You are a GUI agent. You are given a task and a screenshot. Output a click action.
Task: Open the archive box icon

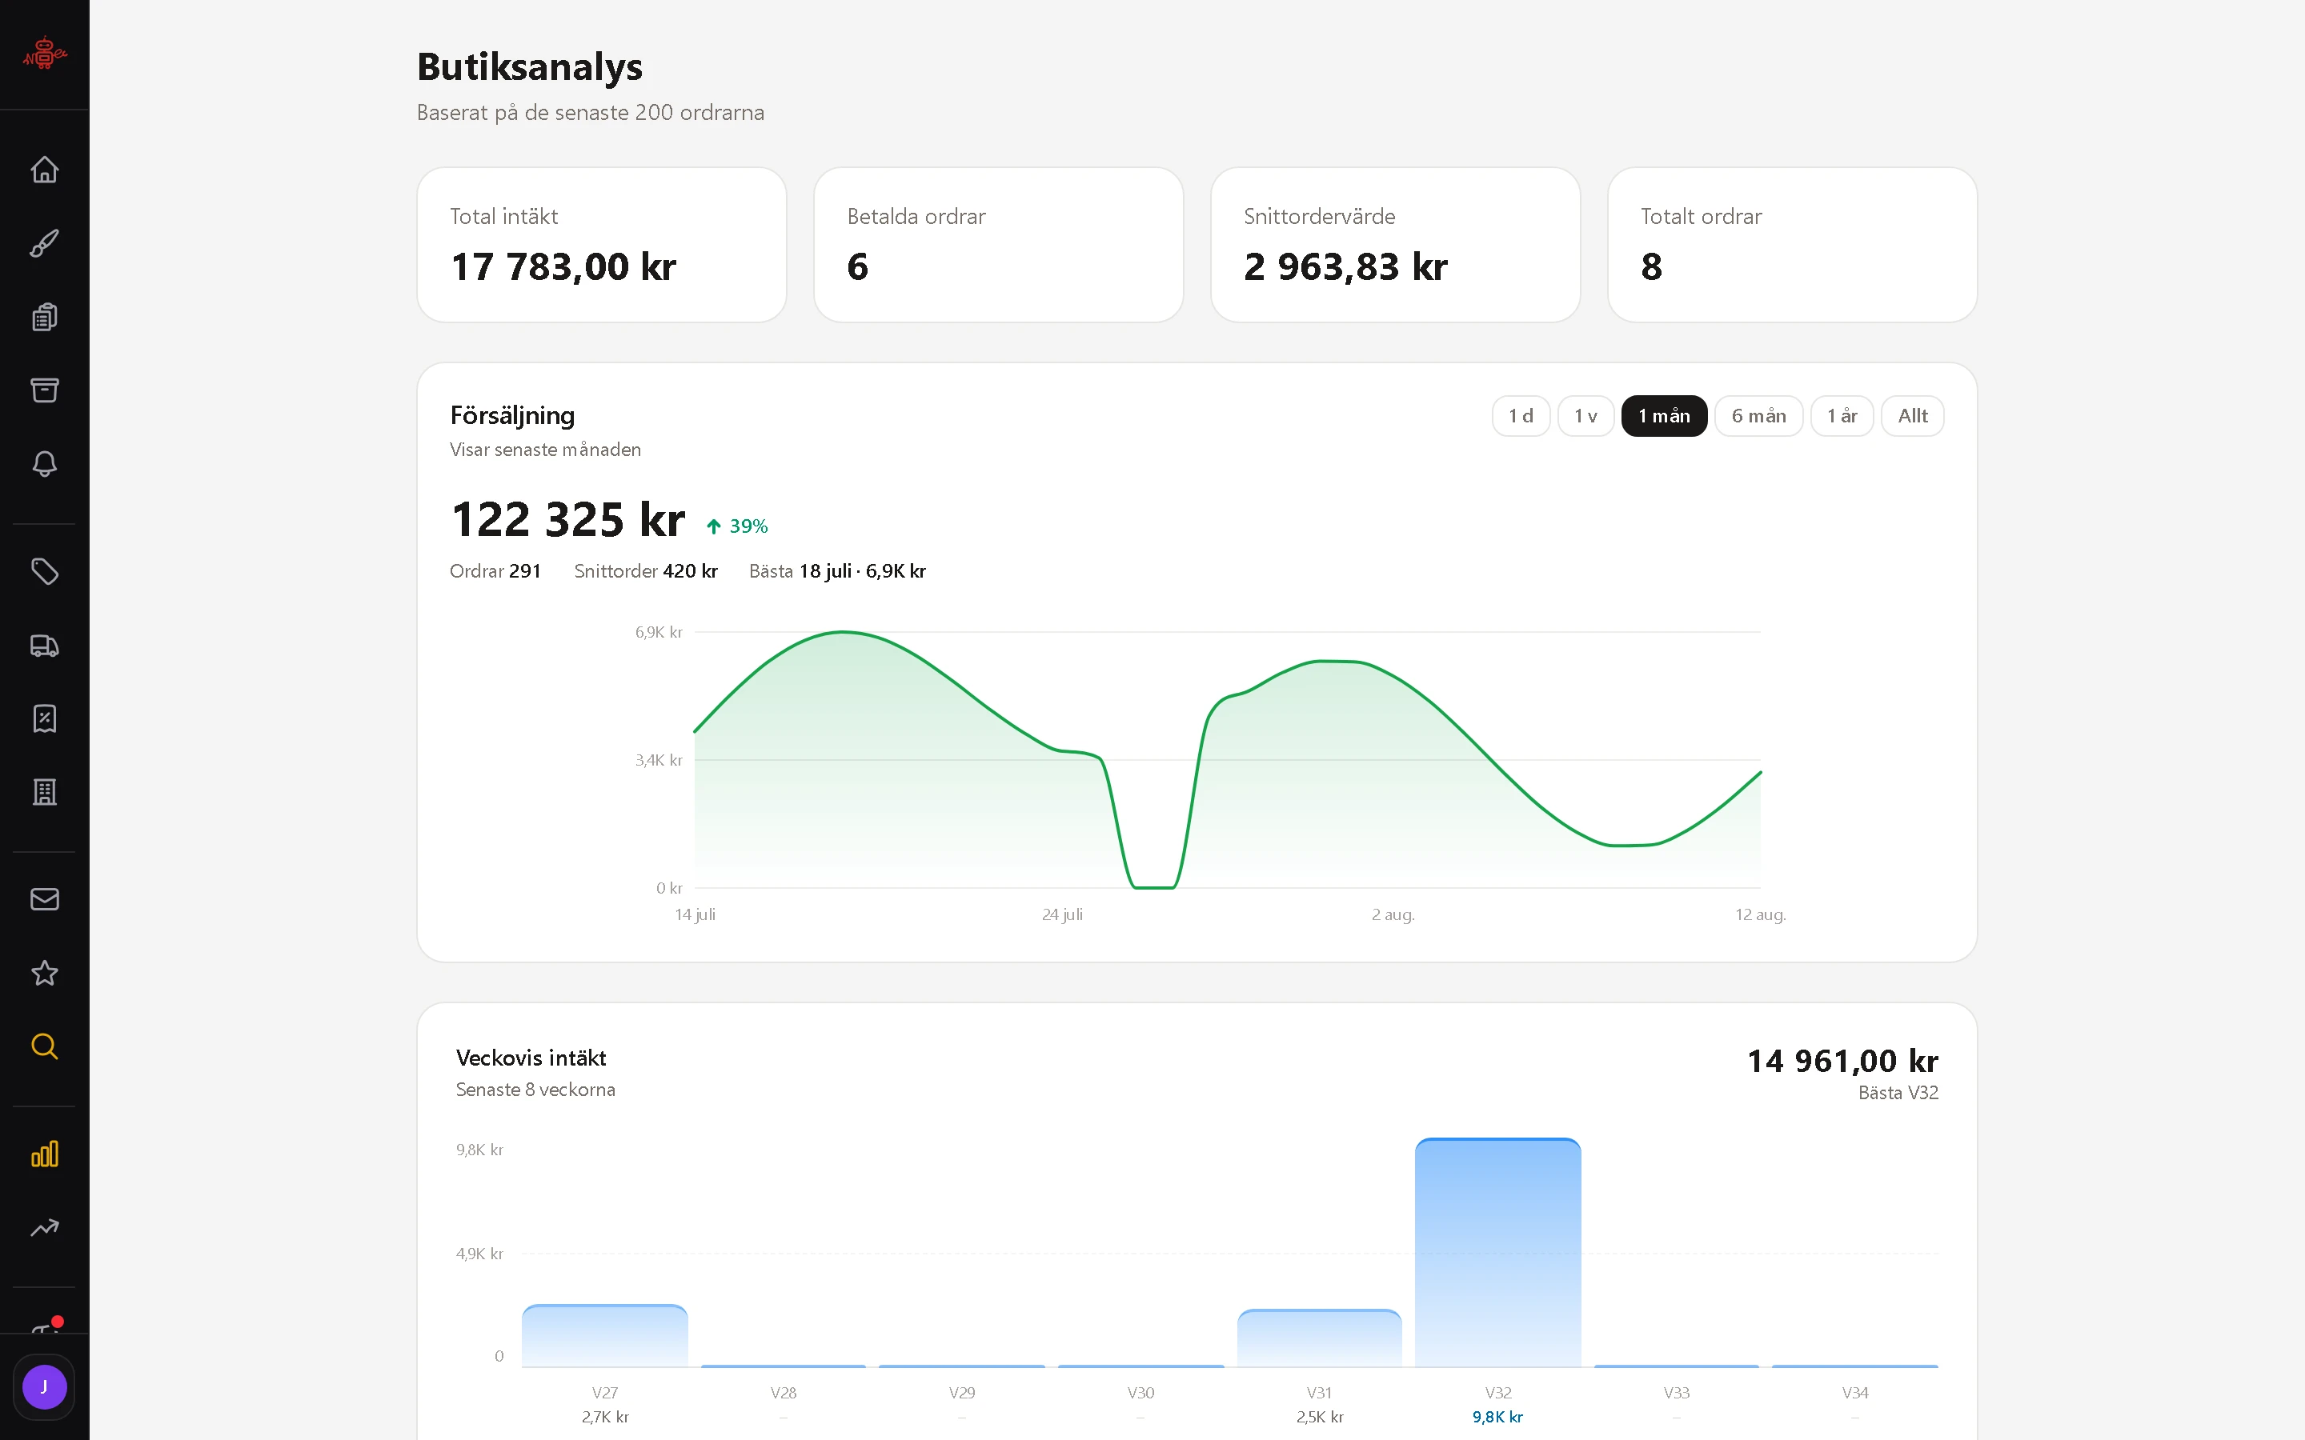tap(45, 390)
